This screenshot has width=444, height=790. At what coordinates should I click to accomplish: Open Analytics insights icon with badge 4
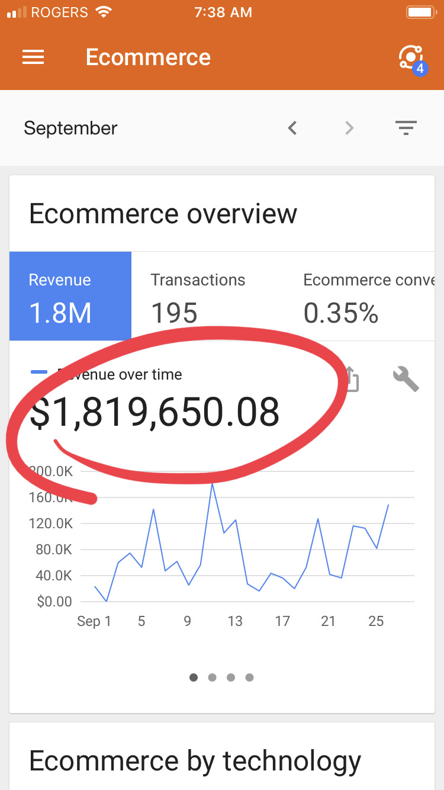(x=412, y=59)
